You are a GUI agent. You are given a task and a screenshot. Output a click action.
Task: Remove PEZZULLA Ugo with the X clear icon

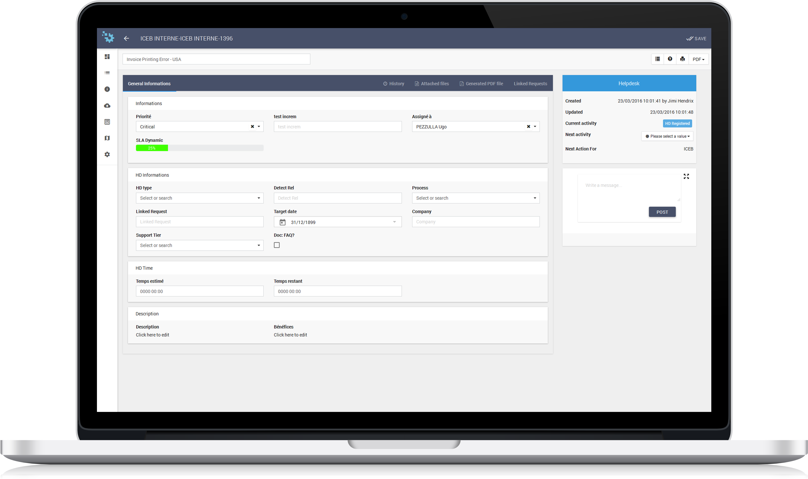pyautogui.click(x=528, y=127)
